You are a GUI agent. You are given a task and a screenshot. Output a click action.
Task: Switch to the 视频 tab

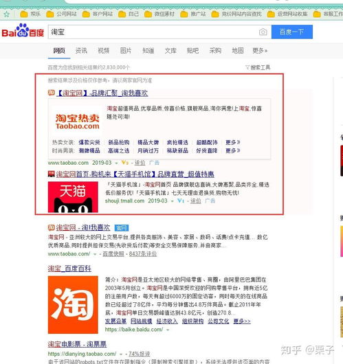(103, 51)
